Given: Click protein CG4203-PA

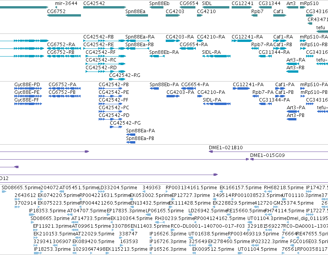Looking at the screenshot, I should click(x=173, y=96).
